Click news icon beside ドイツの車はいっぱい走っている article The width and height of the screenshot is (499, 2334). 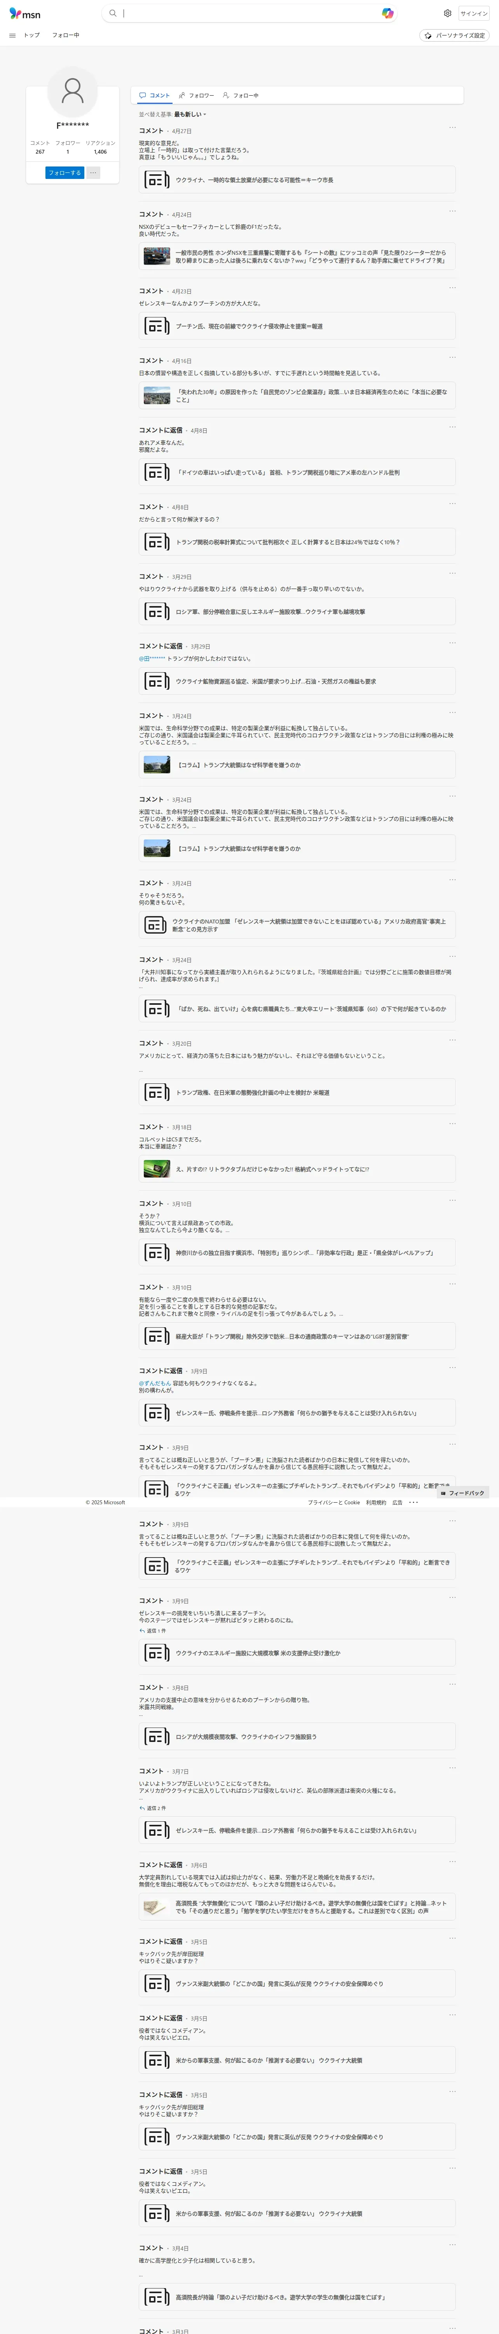[x=157, y=472]
